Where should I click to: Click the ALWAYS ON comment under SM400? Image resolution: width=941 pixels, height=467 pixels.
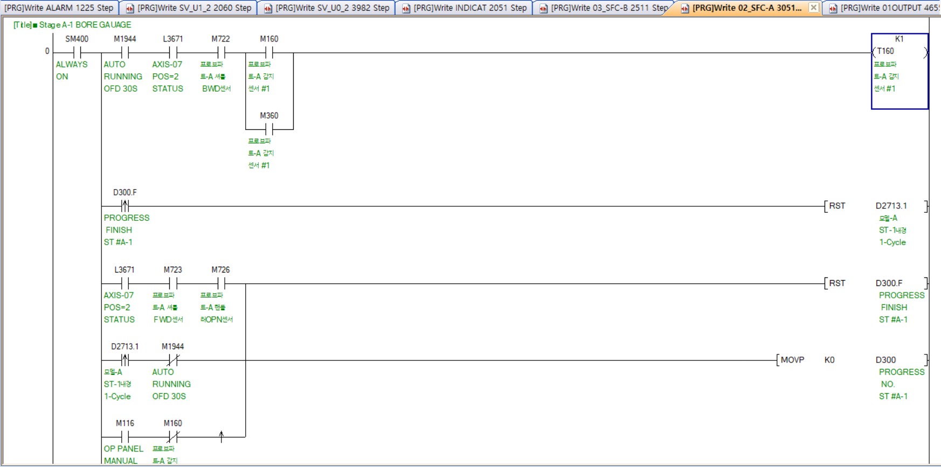(71, 71)
